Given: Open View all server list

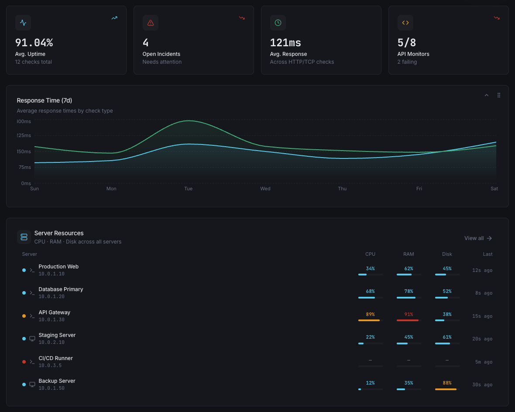Looking at the screenshot, I should pos(478,238).
